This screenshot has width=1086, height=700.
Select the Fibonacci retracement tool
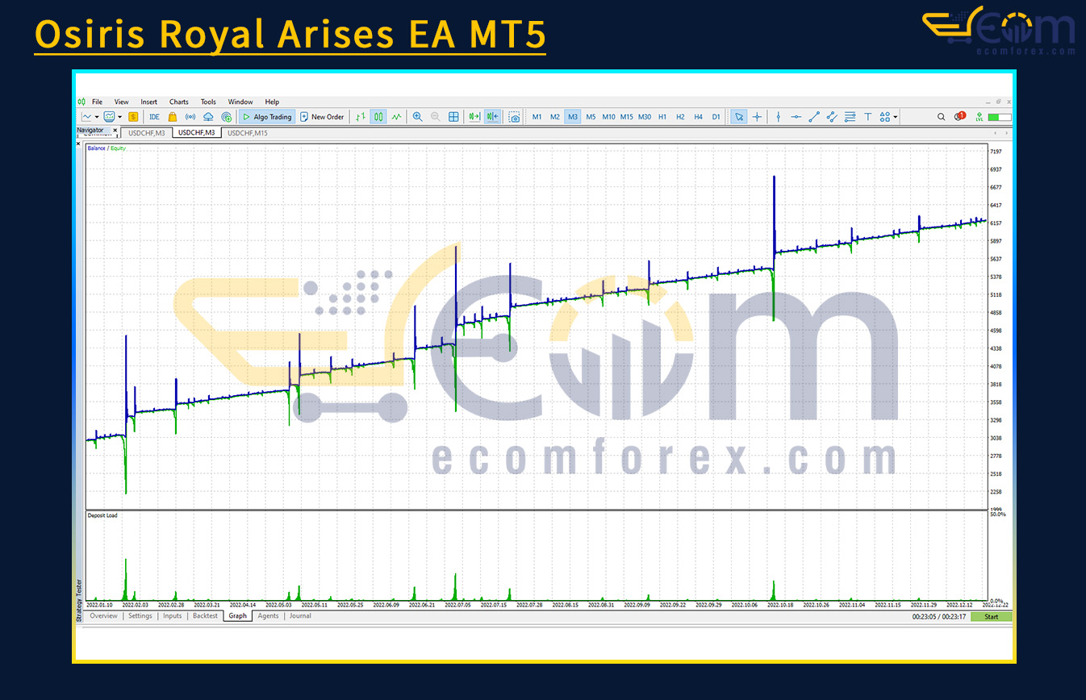coord(850,117)
